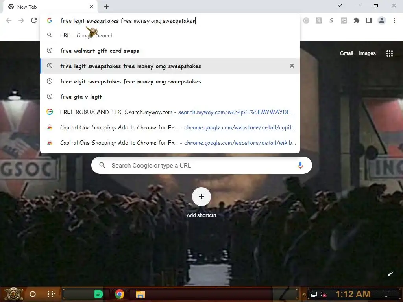
Task: Close the New Tab tab
Action: (91, 7)
